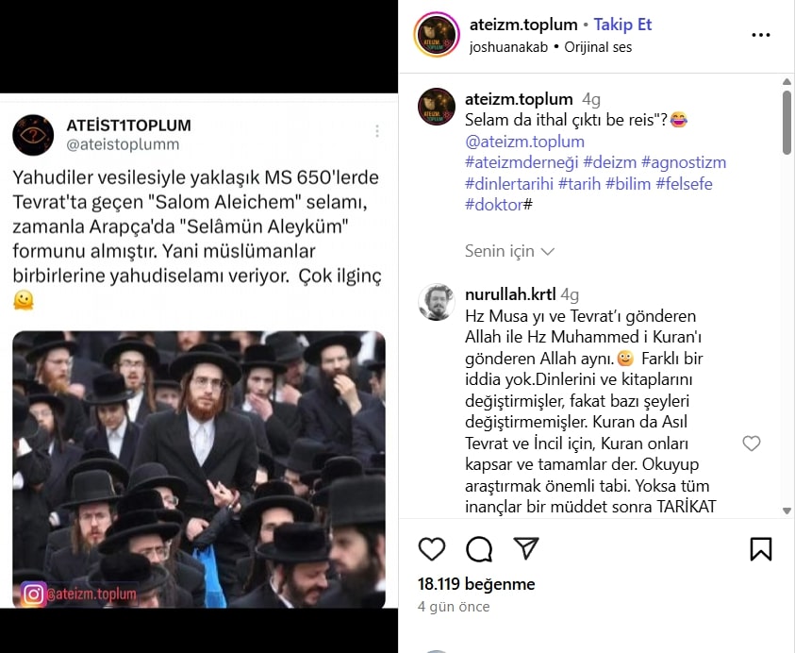Share post via paper plane icon
The height and width of the screenshot is (653, 795).
click(x=526, y=548)
